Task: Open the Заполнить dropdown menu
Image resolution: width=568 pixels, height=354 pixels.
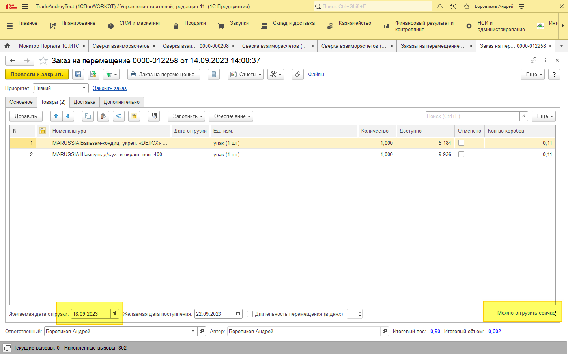Action: pos(188,116)
